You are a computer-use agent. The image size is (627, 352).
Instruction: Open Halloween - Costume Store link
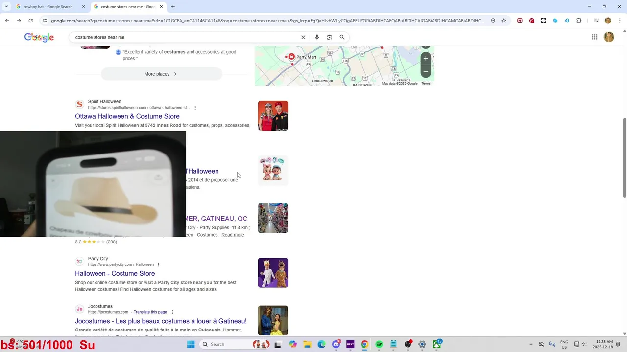(115, 273)
